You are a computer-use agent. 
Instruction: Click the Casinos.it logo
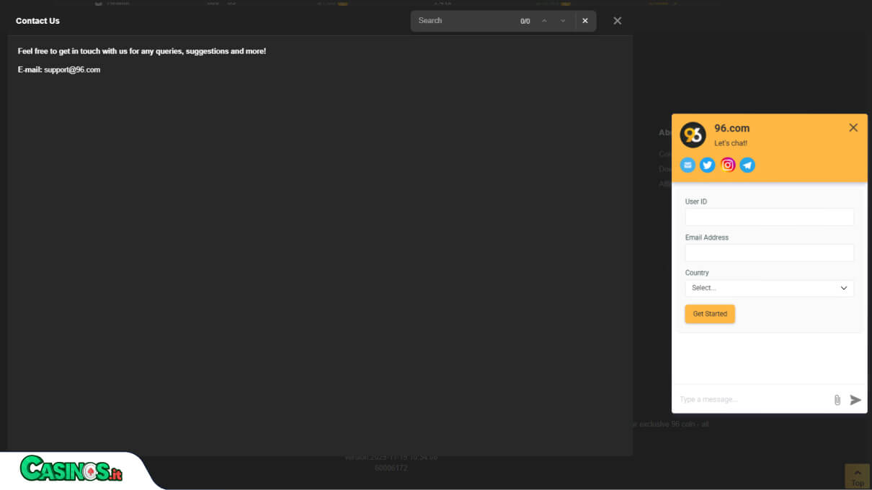click(71, 469)
